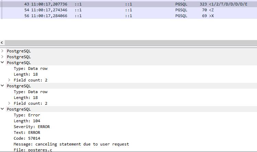
Task: Select 'Code: 57014' line
Action: (x=27, y=138)
